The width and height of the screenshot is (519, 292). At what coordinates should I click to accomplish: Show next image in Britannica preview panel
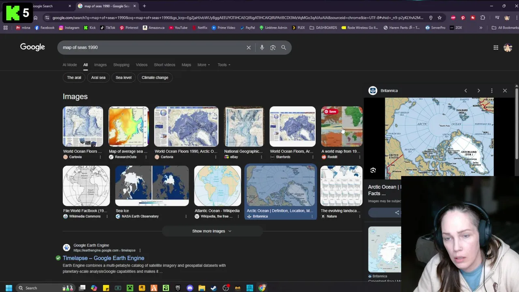tap(478, 90)
